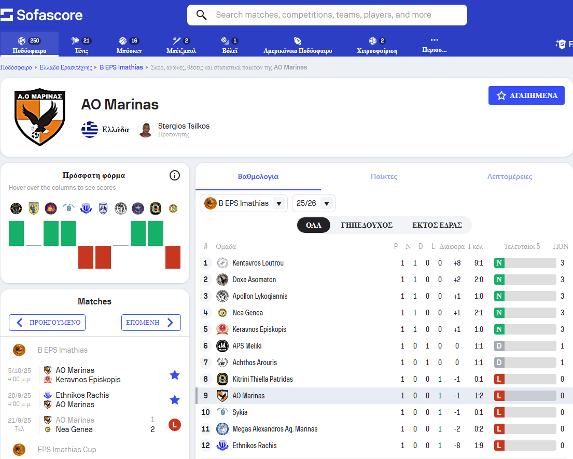Click the Greece flag icon

point(90,130)
